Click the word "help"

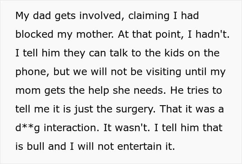pyautogui.click(x=99, y=91)
